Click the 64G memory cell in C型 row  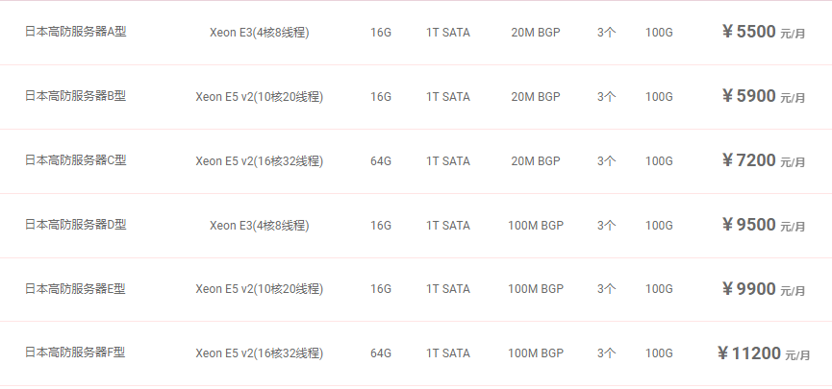(381, 161)
